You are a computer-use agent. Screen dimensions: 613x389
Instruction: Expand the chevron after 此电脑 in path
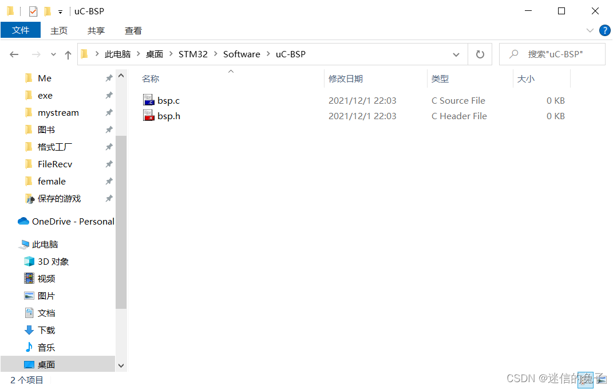pos(138,54)
